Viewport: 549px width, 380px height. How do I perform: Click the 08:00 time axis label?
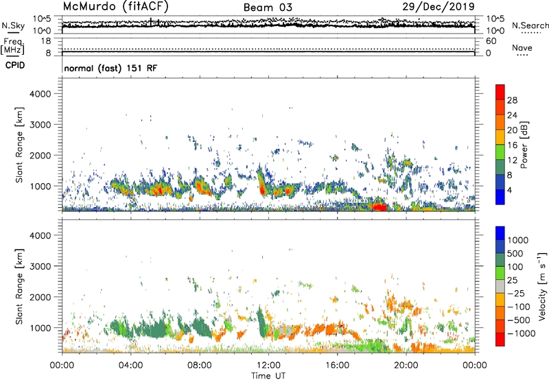[200, 366]
